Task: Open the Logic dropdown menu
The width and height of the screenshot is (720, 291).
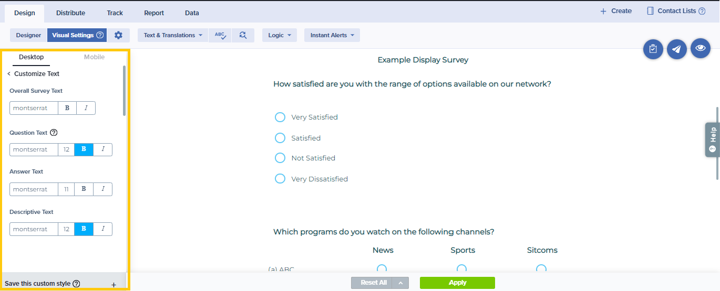Action: (x=279, y=35)
